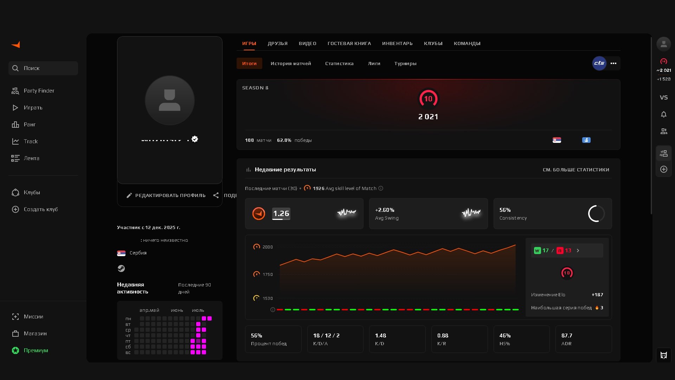675x380 pixels.
Task: Select the Турниры sub-tab
Action: (x=406, y=64)
